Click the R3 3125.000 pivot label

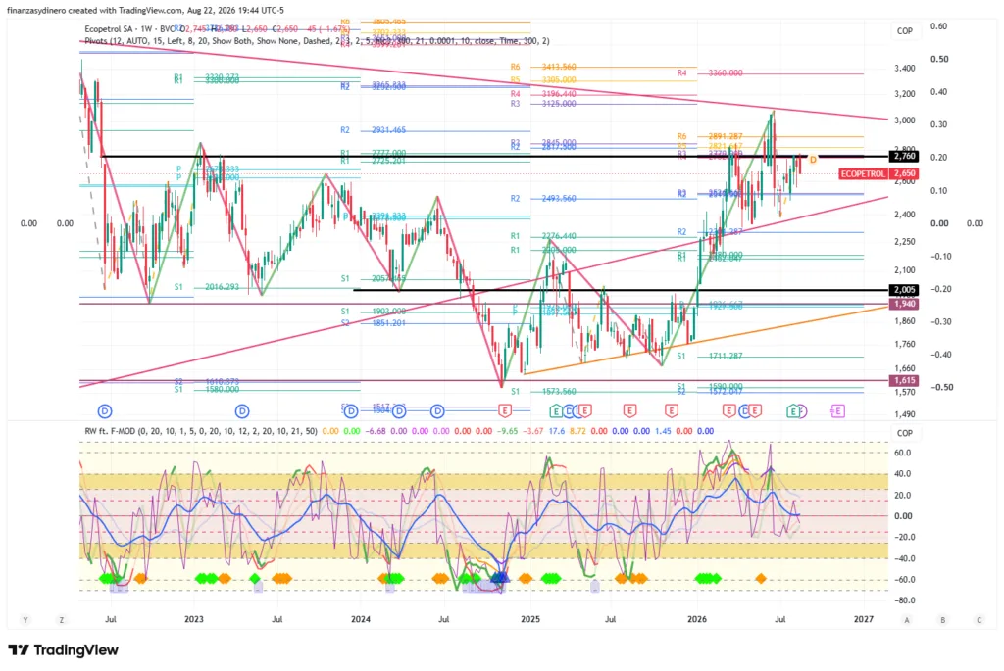(x=543, y=104)
